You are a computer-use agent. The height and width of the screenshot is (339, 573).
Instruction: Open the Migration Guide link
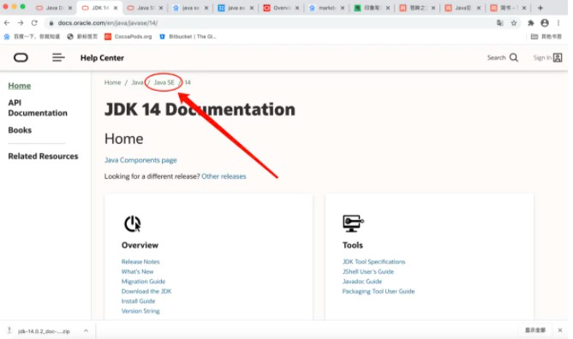(143, 282)
